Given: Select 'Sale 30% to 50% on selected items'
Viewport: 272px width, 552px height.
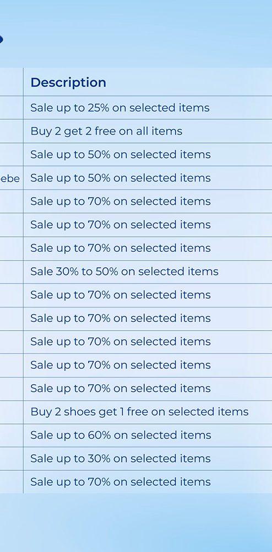Looking at the screenshot, I should coord(124,272).
